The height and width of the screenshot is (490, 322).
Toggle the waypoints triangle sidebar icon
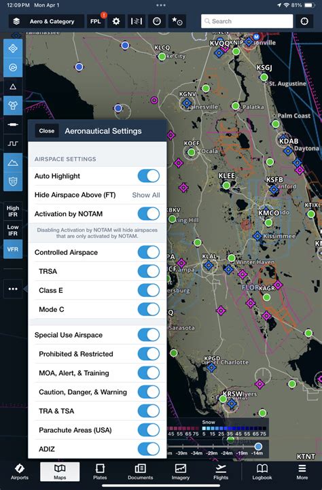coord(13,86)
